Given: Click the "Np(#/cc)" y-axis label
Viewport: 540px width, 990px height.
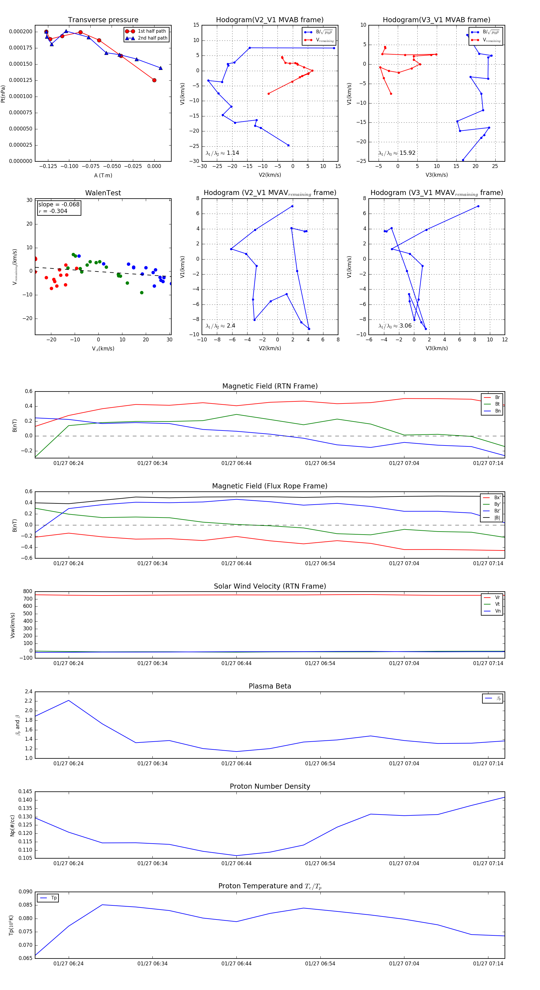Looking at the screenshot, I should pos(13,825).
